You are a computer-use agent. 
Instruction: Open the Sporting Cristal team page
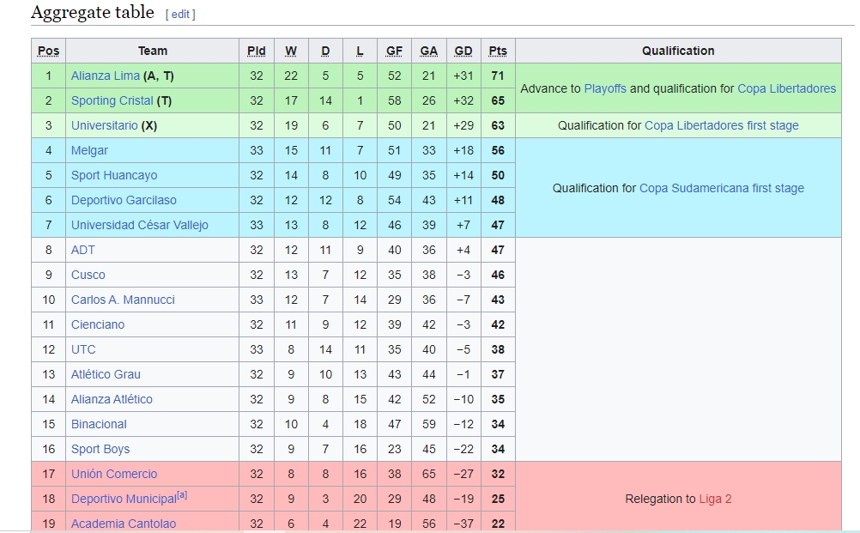[112, 101]
